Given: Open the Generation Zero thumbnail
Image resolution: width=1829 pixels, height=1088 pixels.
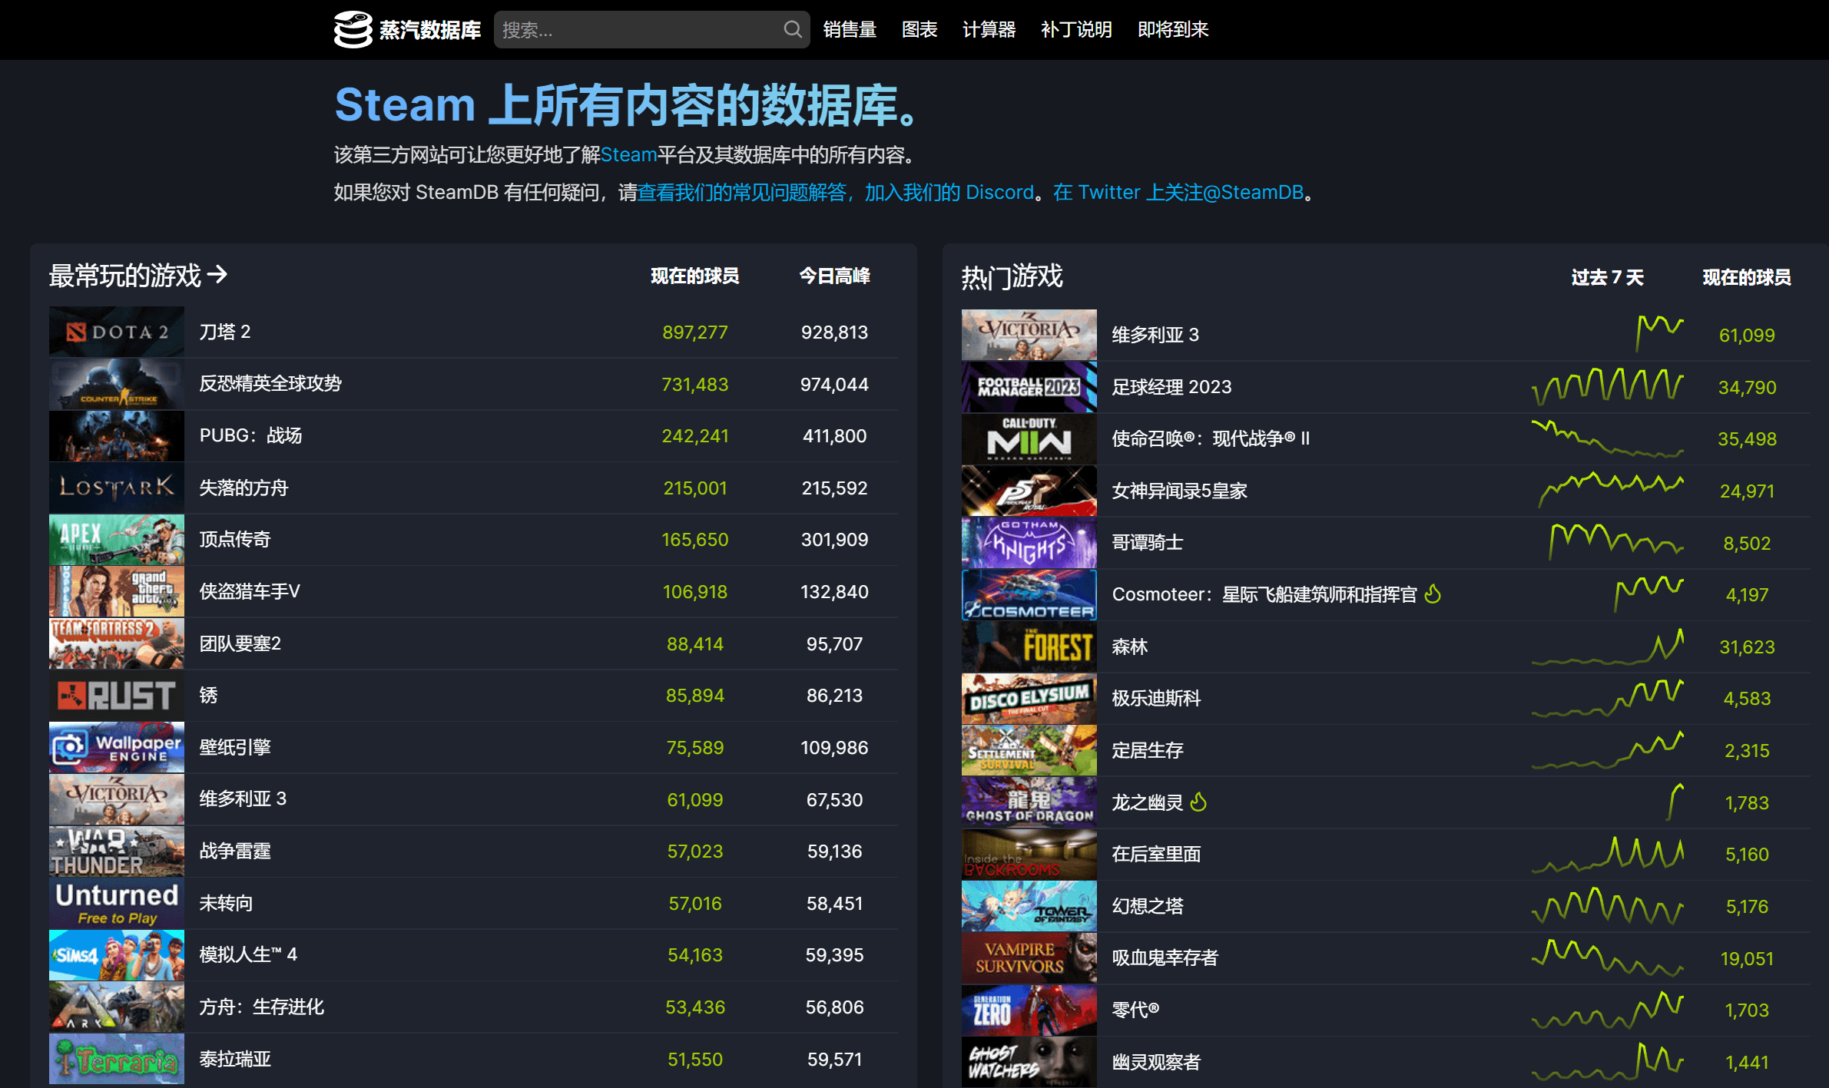Looking at the screenshot, I should pyautogui.click(x=1029, y=1010).
